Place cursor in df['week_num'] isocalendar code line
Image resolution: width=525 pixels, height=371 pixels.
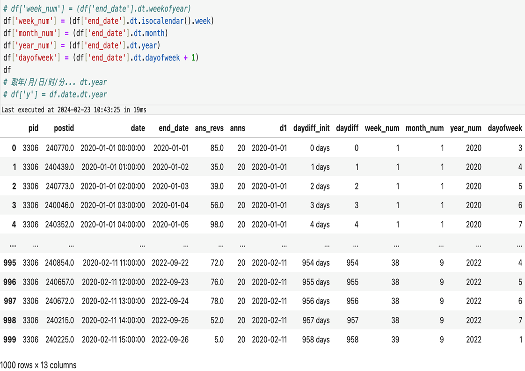click(x=109, y=21)
